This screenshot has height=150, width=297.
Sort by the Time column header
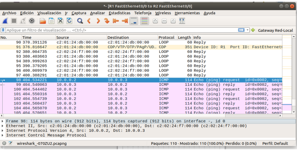pos(39,38)
